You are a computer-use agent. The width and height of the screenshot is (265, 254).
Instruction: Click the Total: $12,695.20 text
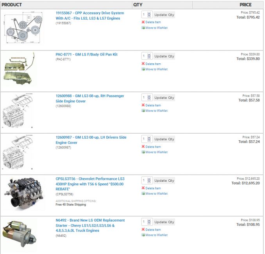coord(245,183)
